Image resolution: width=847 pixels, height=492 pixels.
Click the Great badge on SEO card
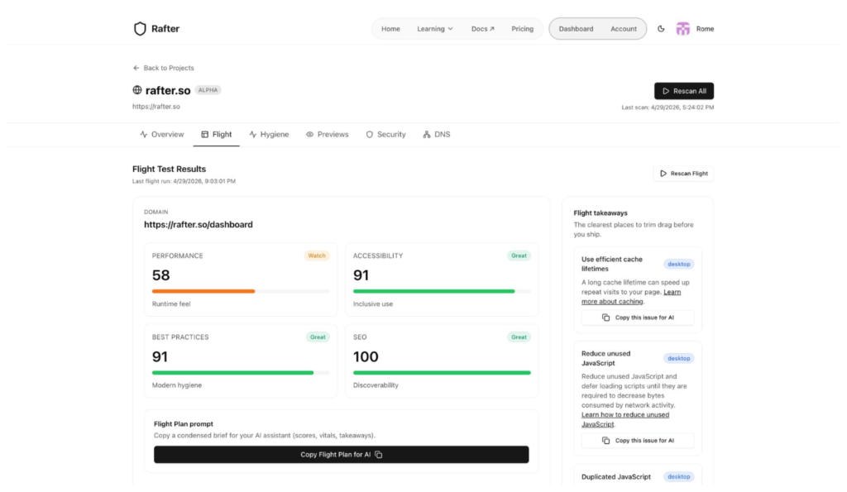pyautogui.click(x=519, y=337)
